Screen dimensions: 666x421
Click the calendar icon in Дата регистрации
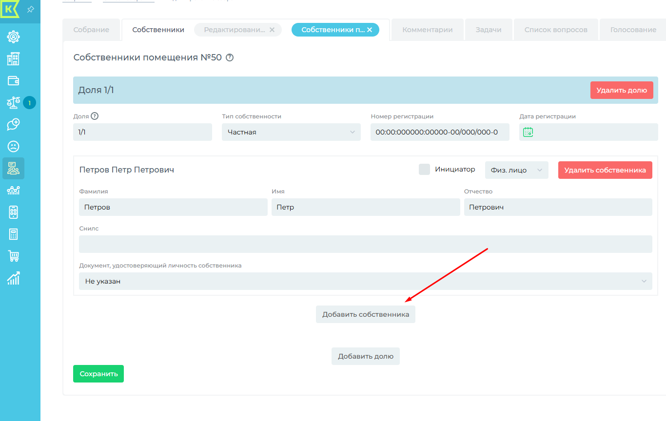point(528,132)
